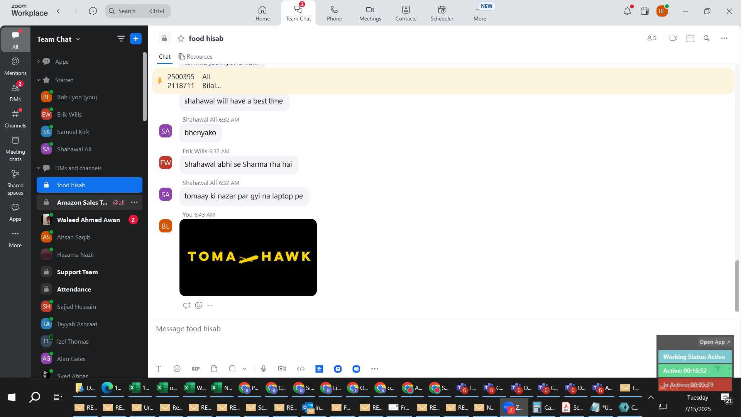The image size is (741, 417).
Task: Open more actions for Tomahawk image message
Action: coord(210,305)
